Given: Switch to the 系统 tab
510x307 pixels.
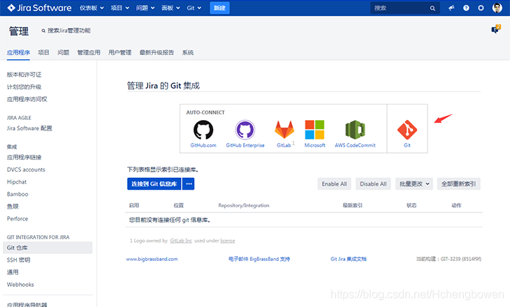Looking at the screenshot, I should pos(188,52).
